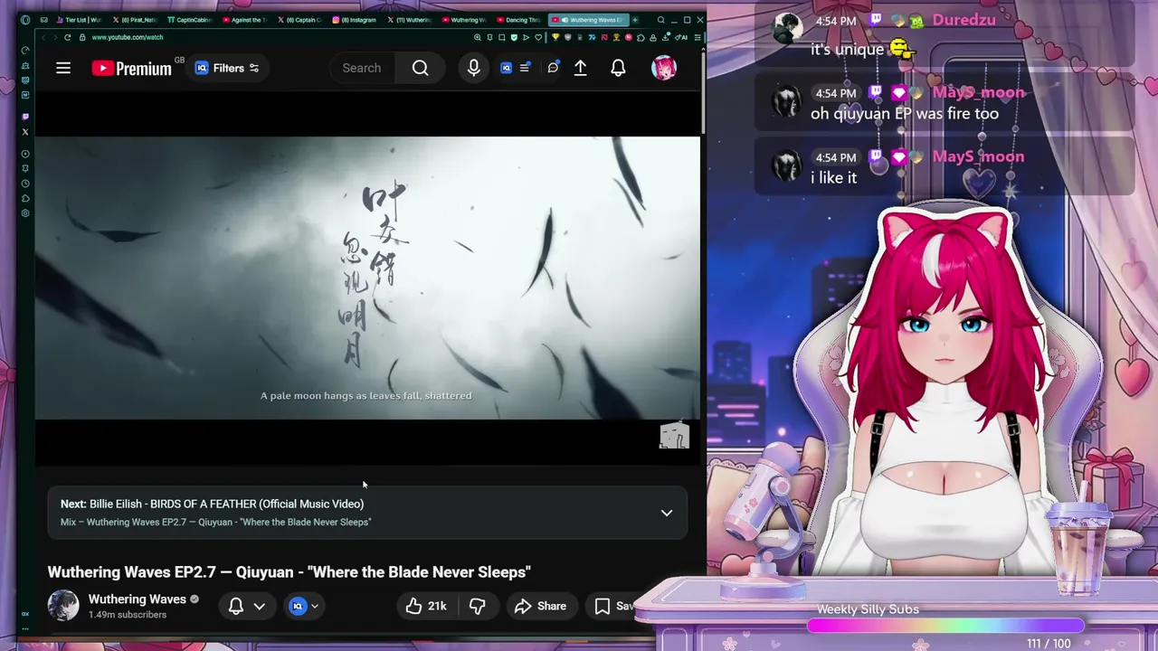This screenshot has height=651, width=1158.
Task: Open the extensions cube icon in sidebar
Action: coord(24,198)
